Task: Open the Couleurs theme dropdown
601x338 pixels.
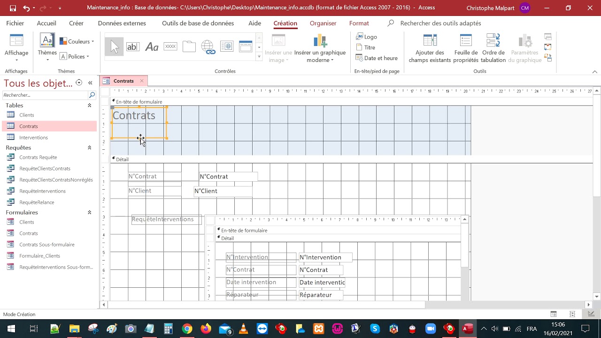Action: (x=77, y=41)
